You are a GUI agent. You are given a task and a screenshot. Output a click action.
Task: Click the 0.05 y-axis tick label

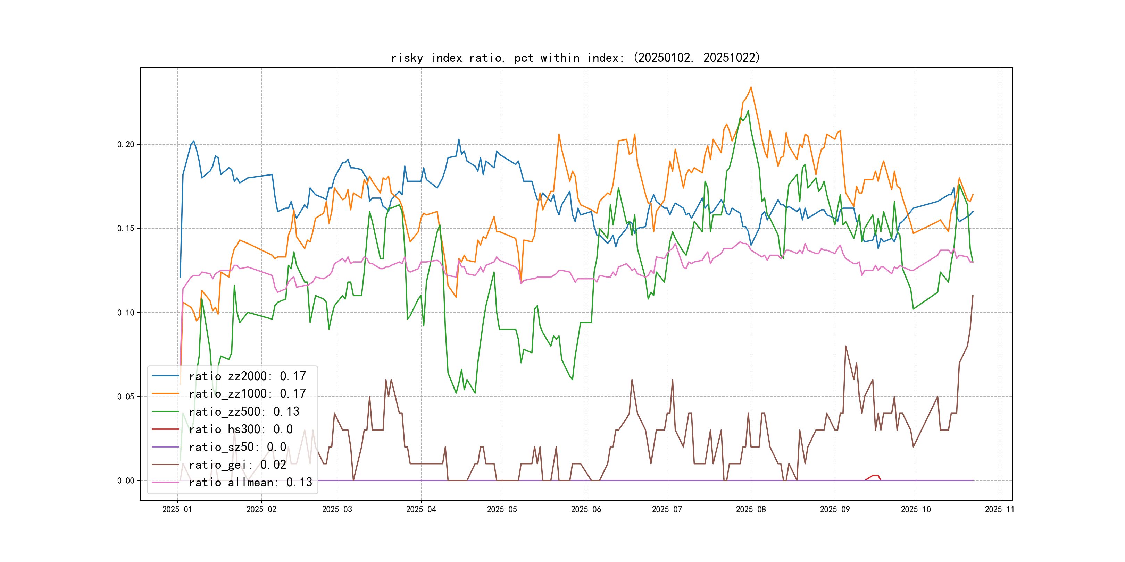126,397
